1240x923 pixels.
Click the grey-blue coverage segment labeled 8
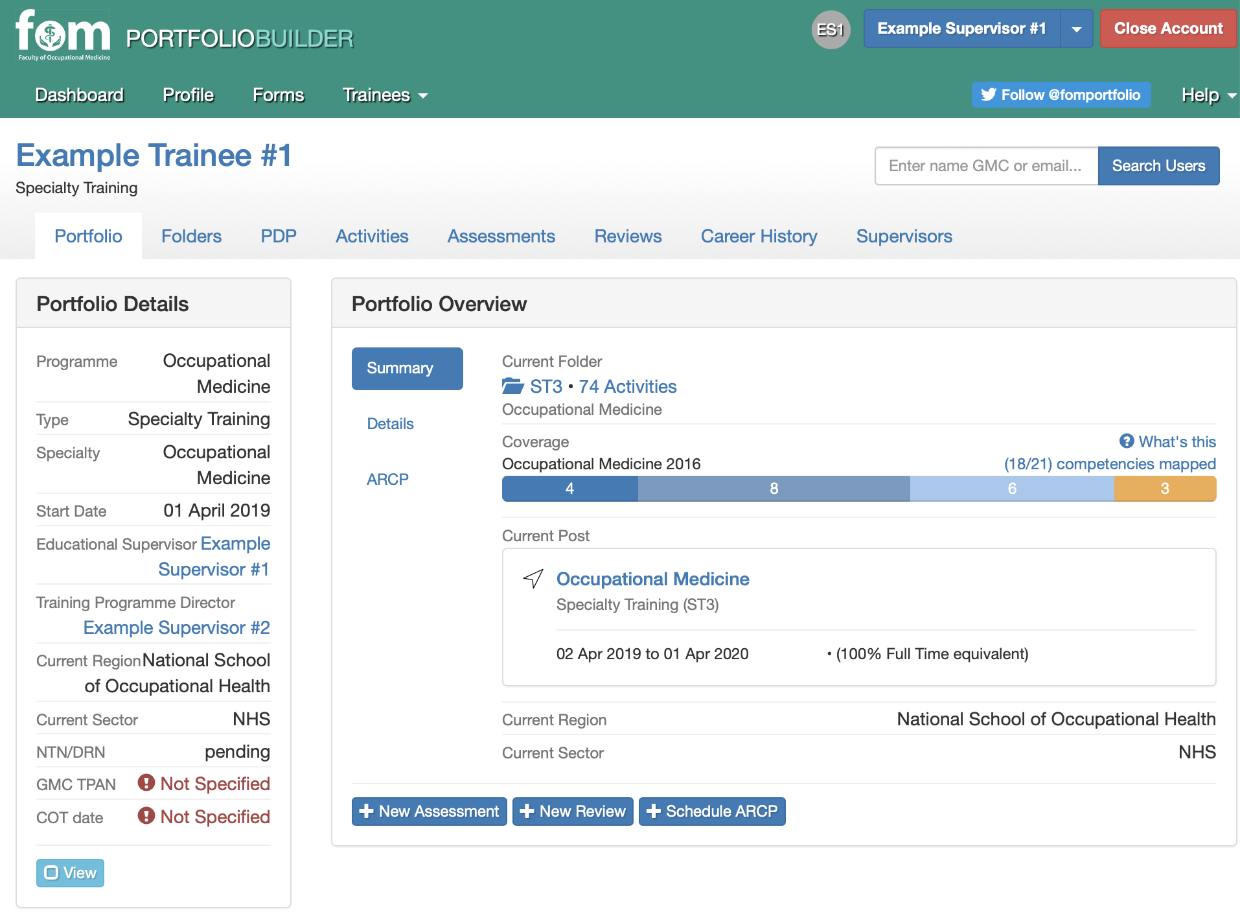(774, 489)
